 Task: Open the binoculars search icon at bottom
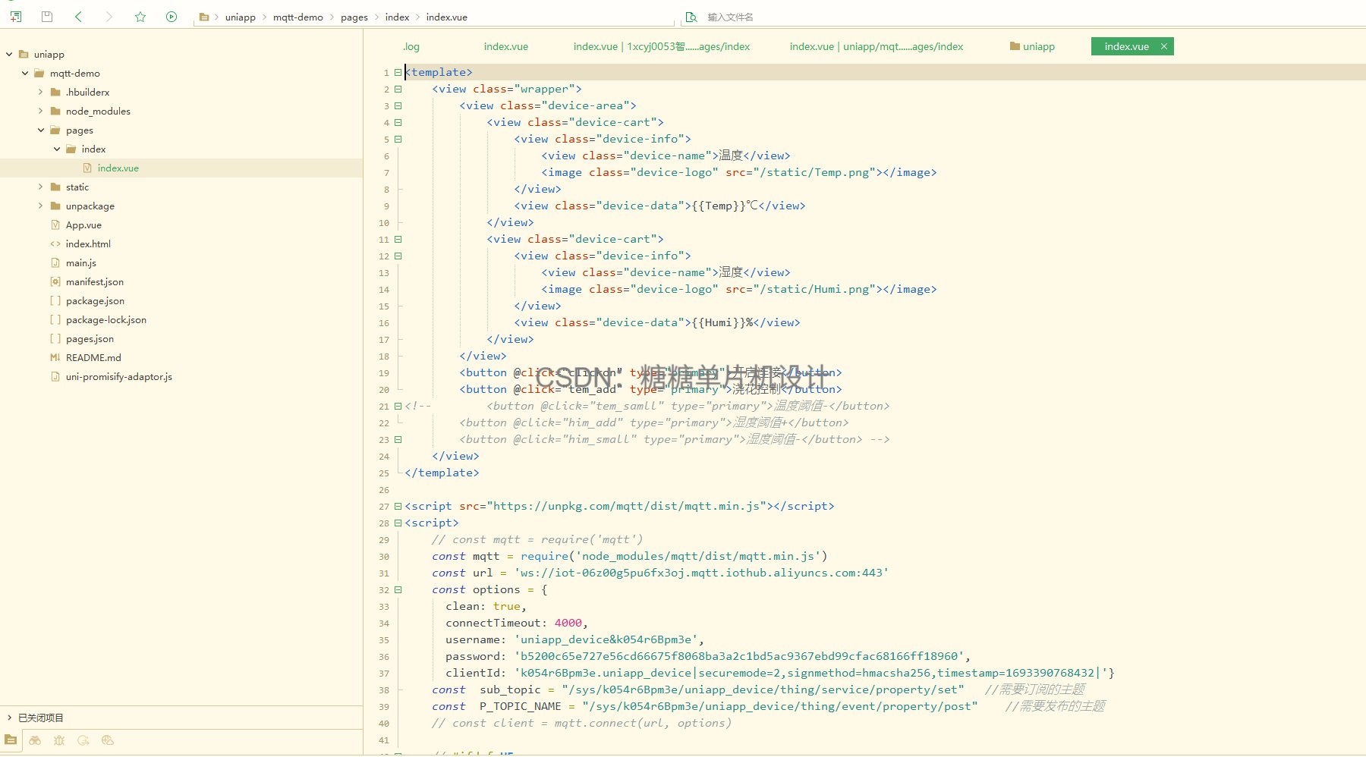(35, 740)
